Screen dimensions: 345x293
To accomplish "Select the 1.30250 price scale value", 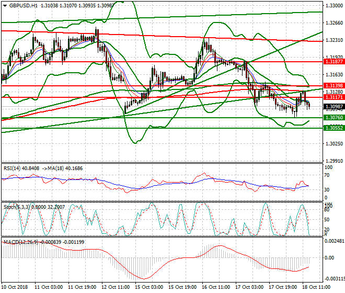I will (x=334, y=144).
